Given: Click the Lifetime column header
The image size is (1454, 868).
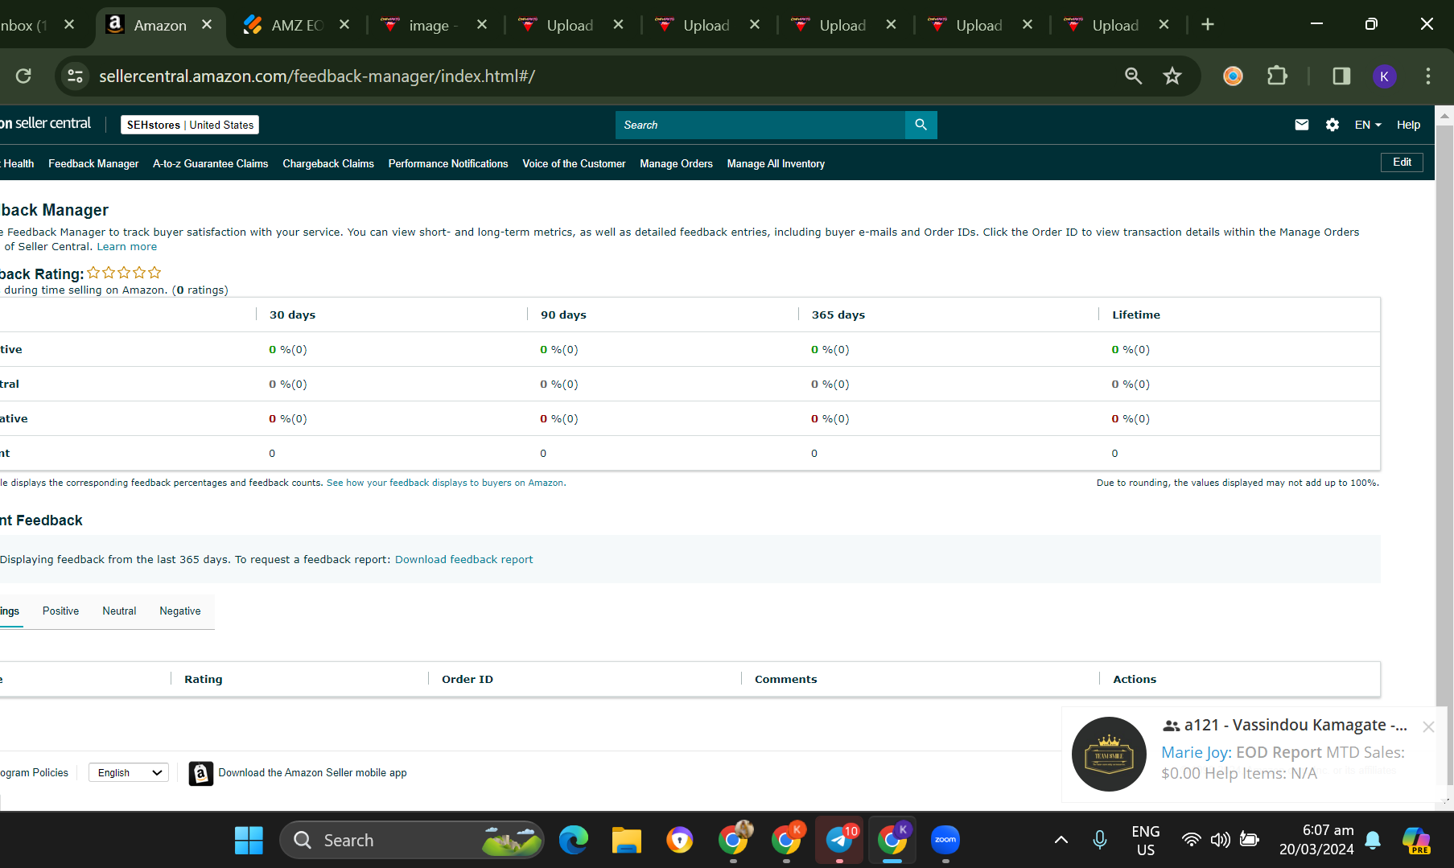Looking at the screenshot, I should 1135,315.
